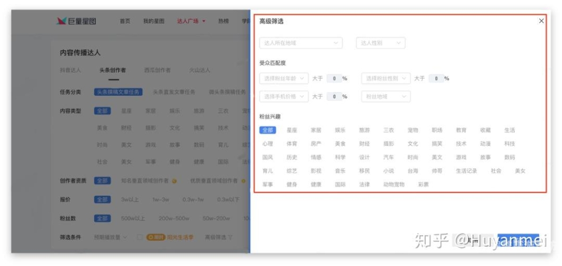Screen dimensions: 562x266
Task: Select the 汽车 tag under 粉丝兴趣
Action: (x=389, y=157)
